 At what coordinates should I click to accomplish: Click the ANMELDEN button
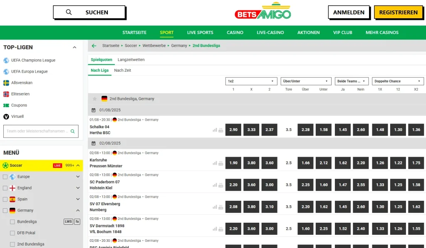[349, 12]
